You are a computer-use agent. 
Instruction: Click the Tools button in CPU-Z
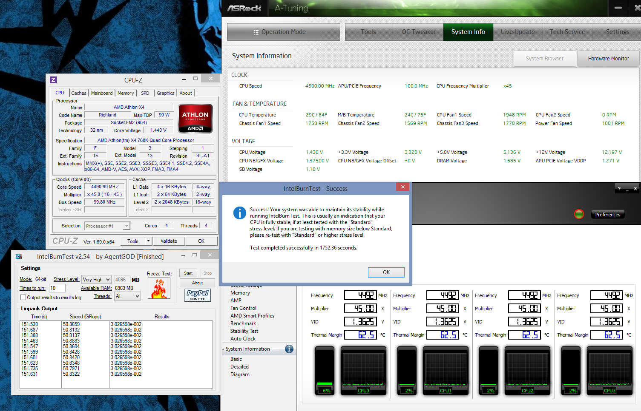coord(133,241)
